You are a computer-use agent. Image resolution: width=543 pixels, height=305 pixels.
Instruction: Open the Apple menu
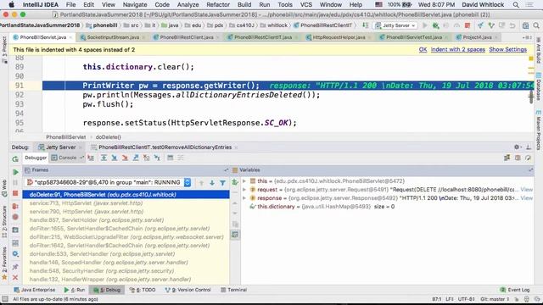(x=11, y=5)
